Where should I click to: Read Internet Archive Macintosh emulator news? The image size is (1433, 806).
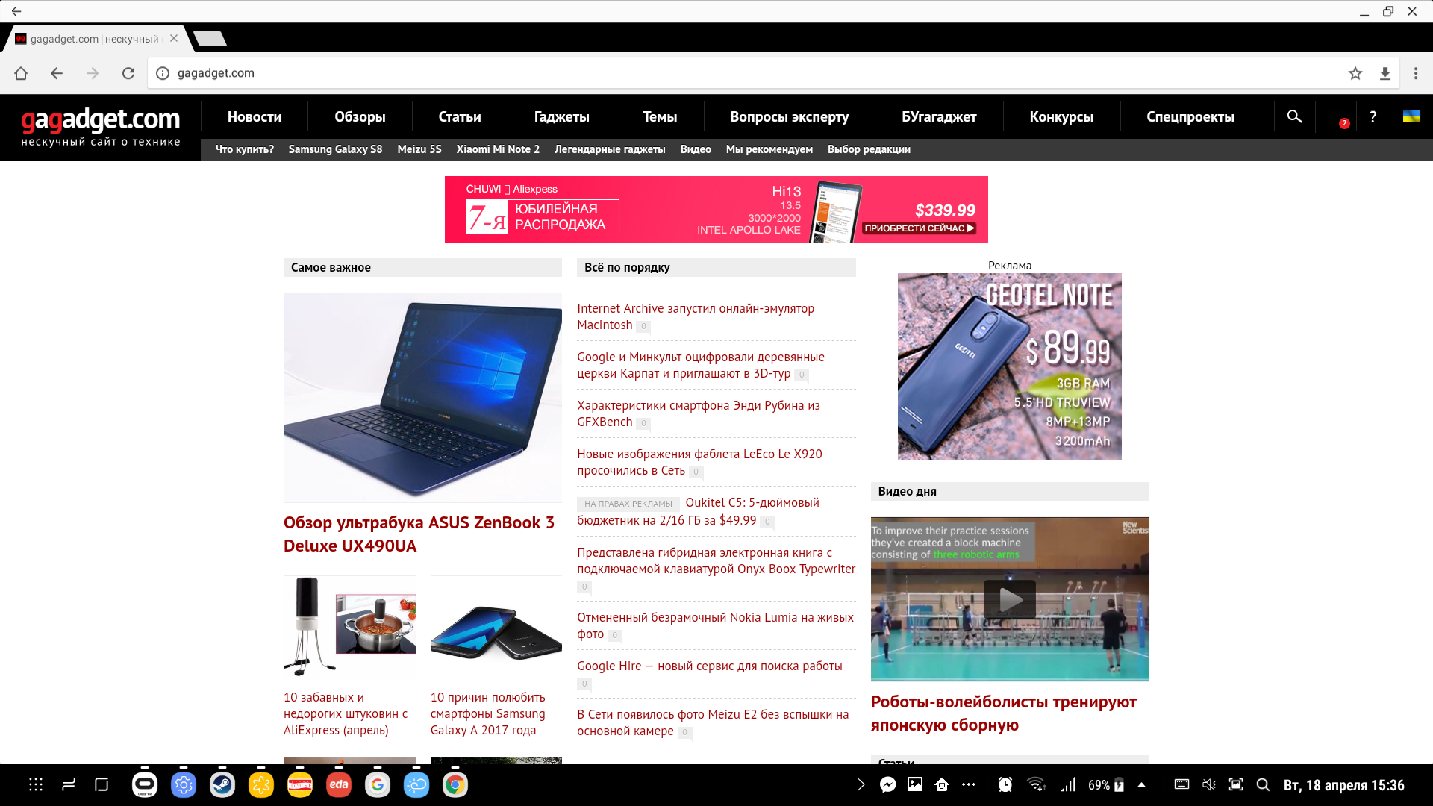click(x=696, y=316)
